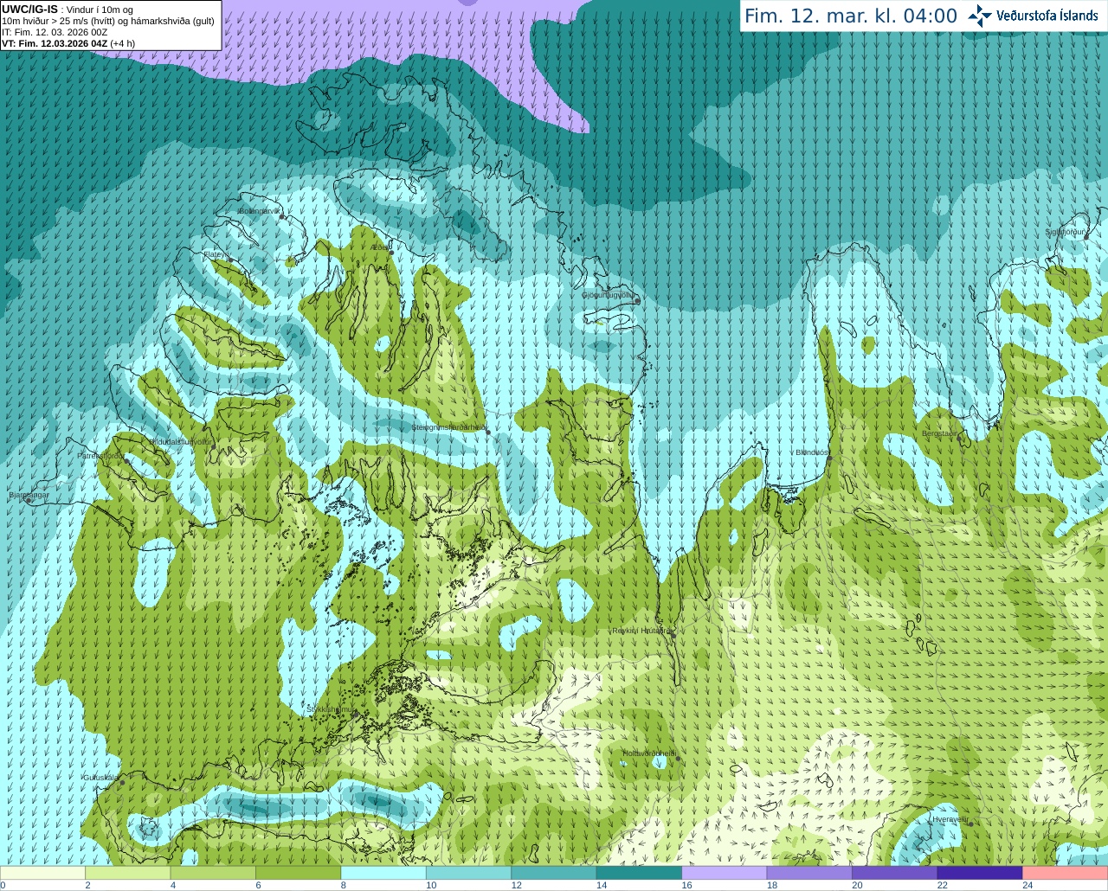Click the Gufuskálar station label
The width and height of the screenshot is (1108, 891).
click(100, 777)
